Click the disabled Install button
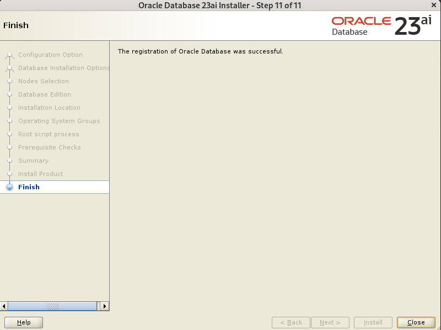Image resolution: width=441 pixels, height=330 pixels. (x=373, y=322)
